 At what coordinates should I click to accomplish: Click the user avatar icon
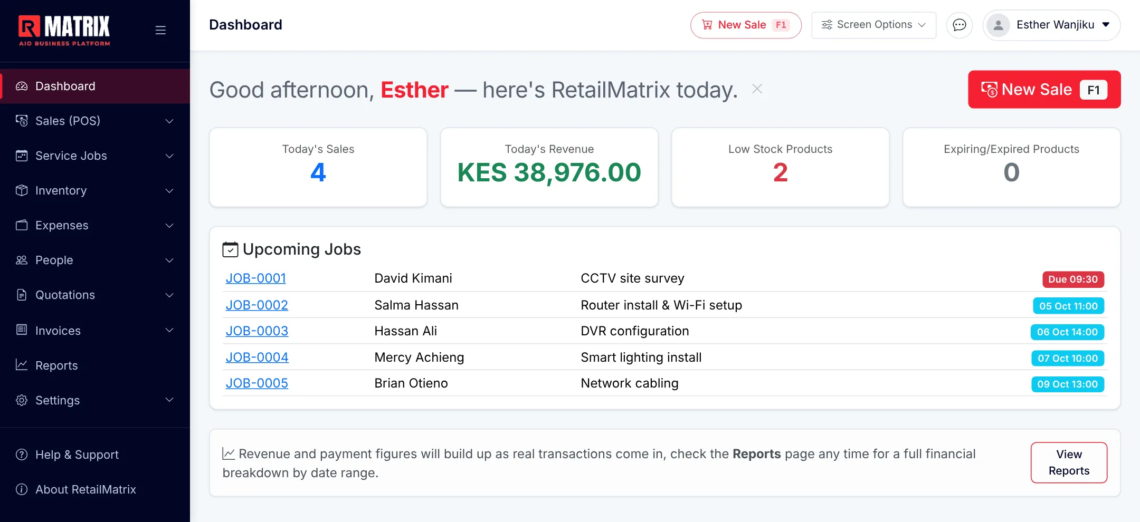(998, 25)
